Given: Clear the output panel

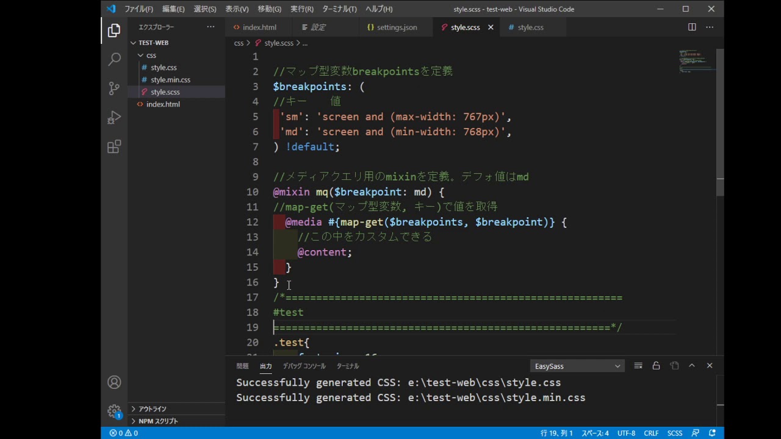Looking at the screenshot, I should 638,366.
